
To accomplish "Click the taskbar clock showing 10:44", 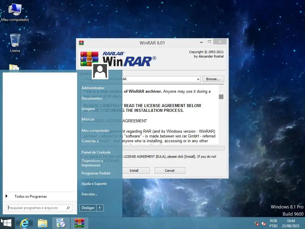I will [x=291, y=223].
